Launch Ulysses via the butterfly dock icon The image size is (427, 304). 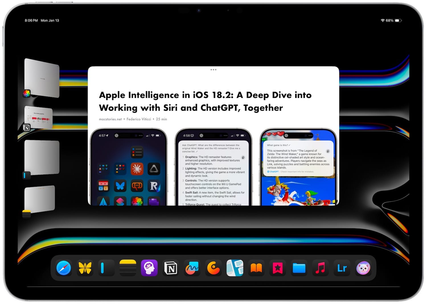[x=85, y=268]
